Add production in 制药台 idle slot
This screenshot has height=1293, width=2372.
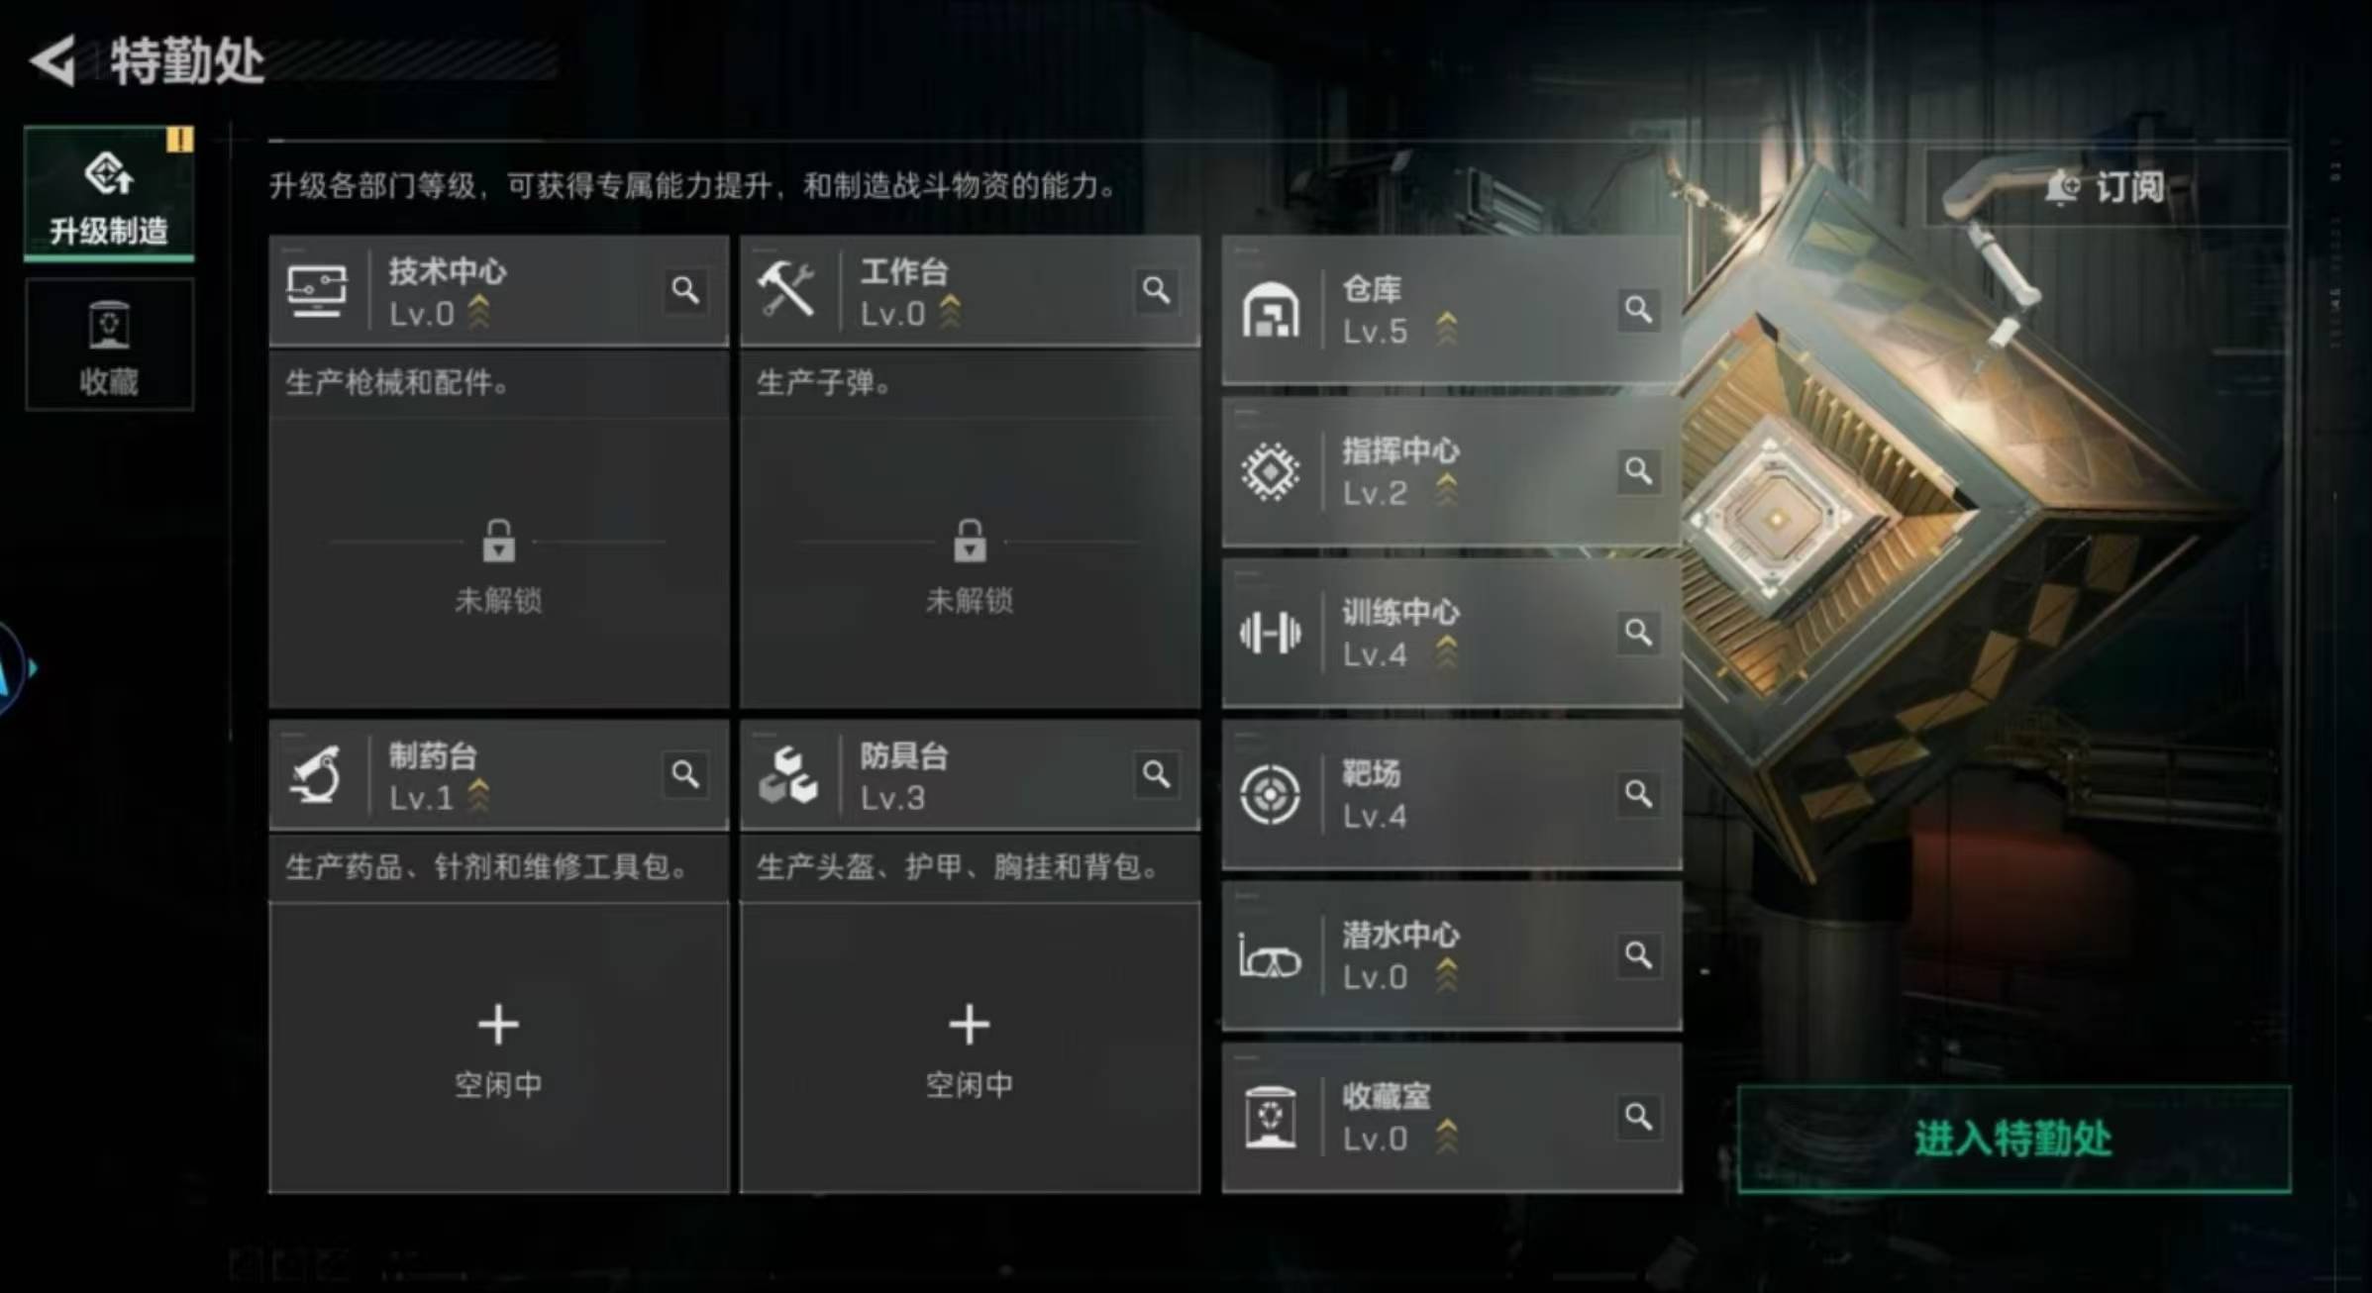coord(498,1047)
